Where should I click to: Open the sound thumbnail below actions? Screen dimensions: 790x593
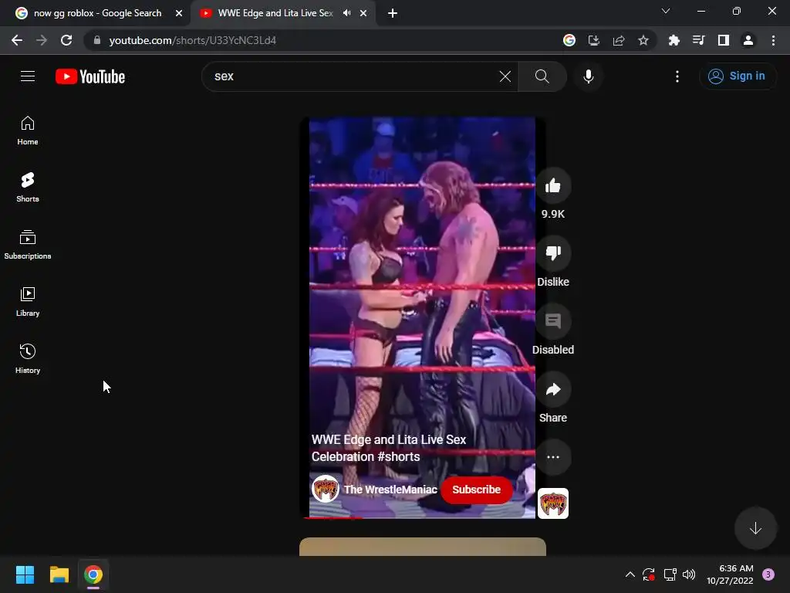point(552,503)
